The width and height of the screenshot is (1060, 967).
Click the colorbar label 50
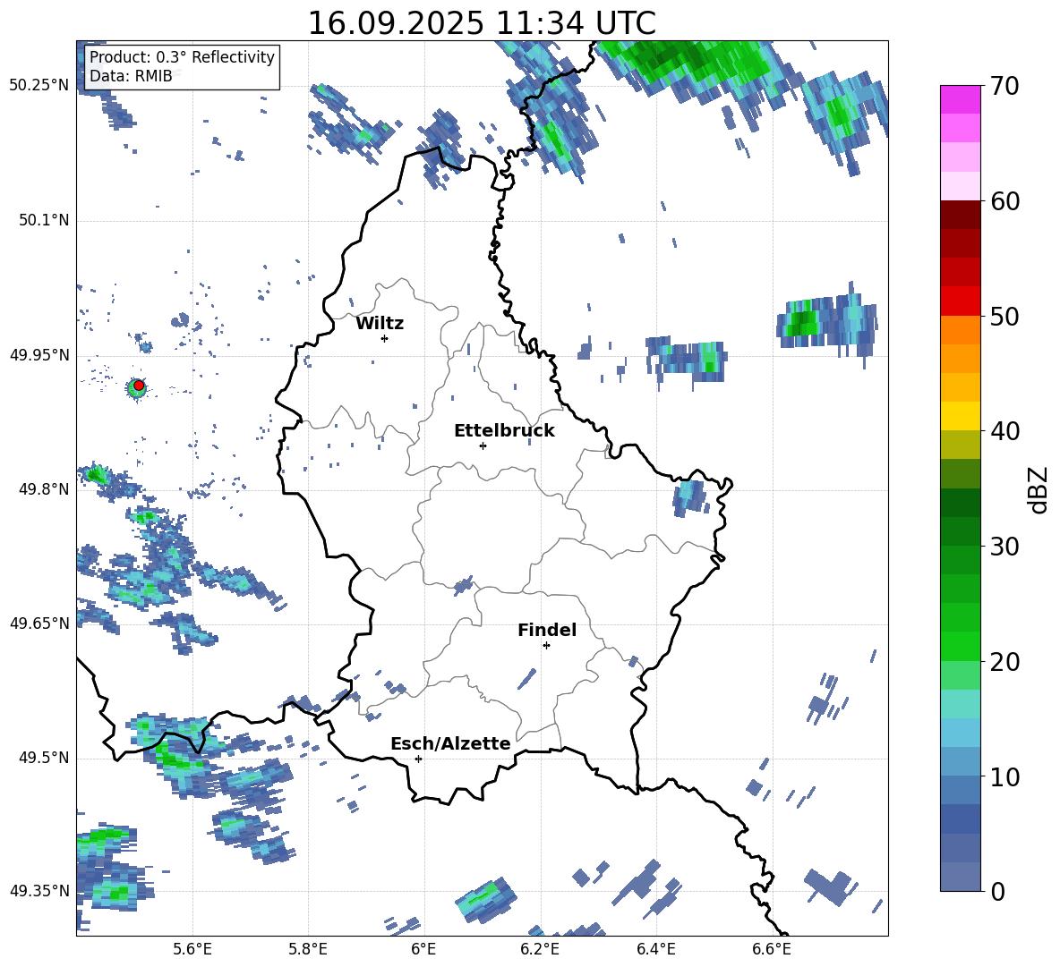point(1004,316)
